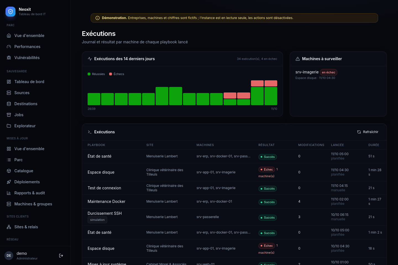Screen dimensions: 398x265
Task: Click the Neoxit shield logo
Action: (11, 12)
